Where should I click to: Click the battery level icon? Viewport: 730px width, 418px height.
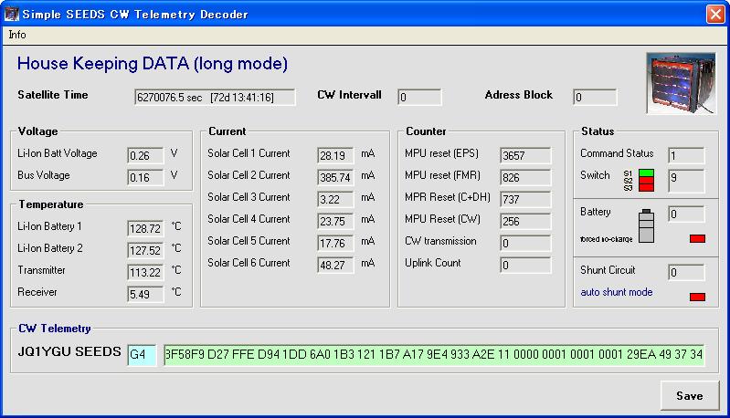(x=646, y=225)
